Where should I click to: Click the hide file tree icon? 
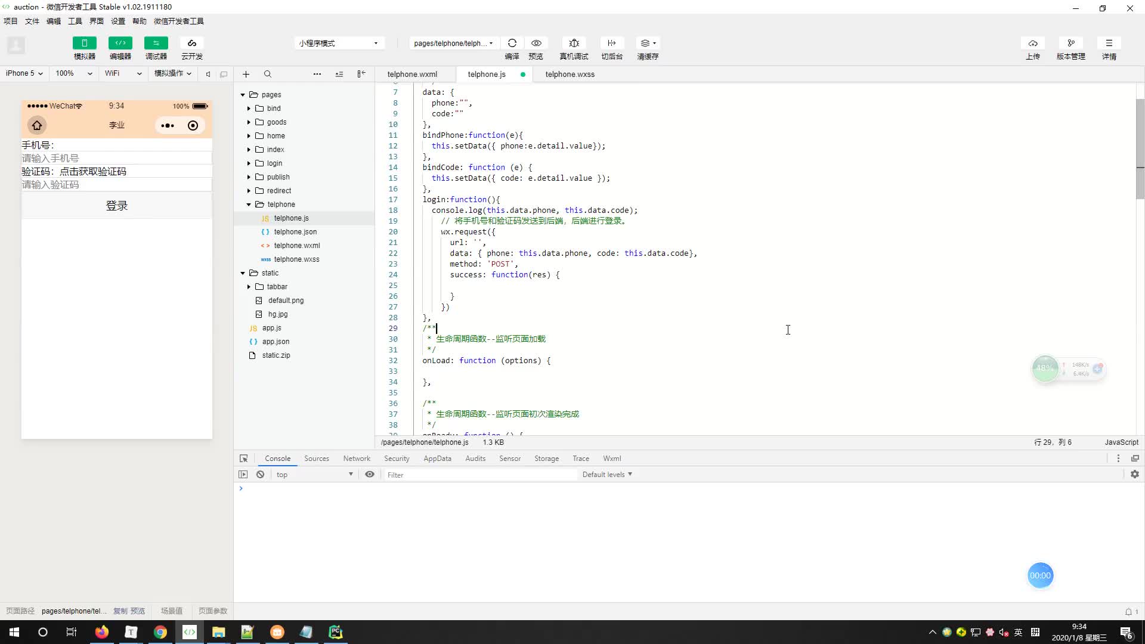[x=361, y=74]
